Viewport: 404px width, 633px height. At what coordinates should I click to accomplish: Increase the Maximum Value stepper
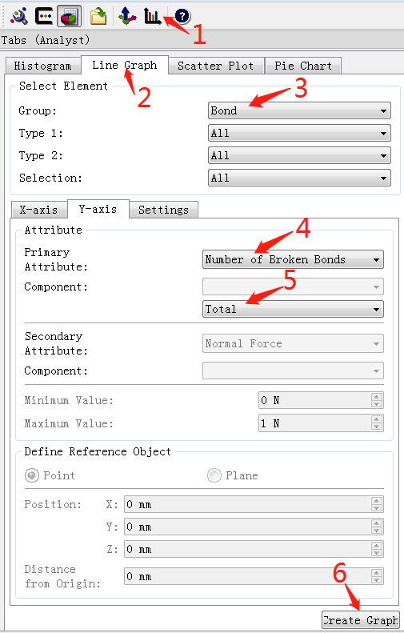click(x=377, y=419)
